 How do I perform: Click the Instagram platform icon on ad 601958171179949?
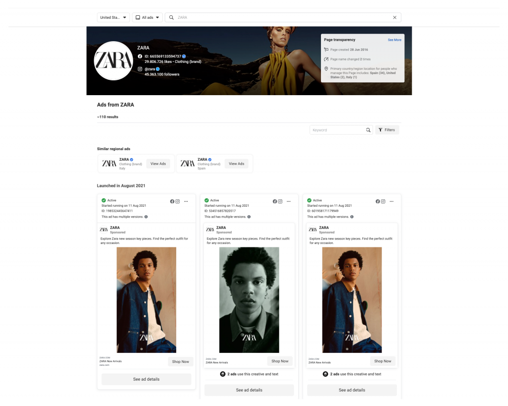[383, 201]
